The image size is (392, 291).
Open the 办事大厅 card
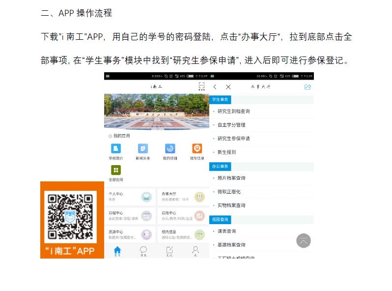(x=183, y=197)
